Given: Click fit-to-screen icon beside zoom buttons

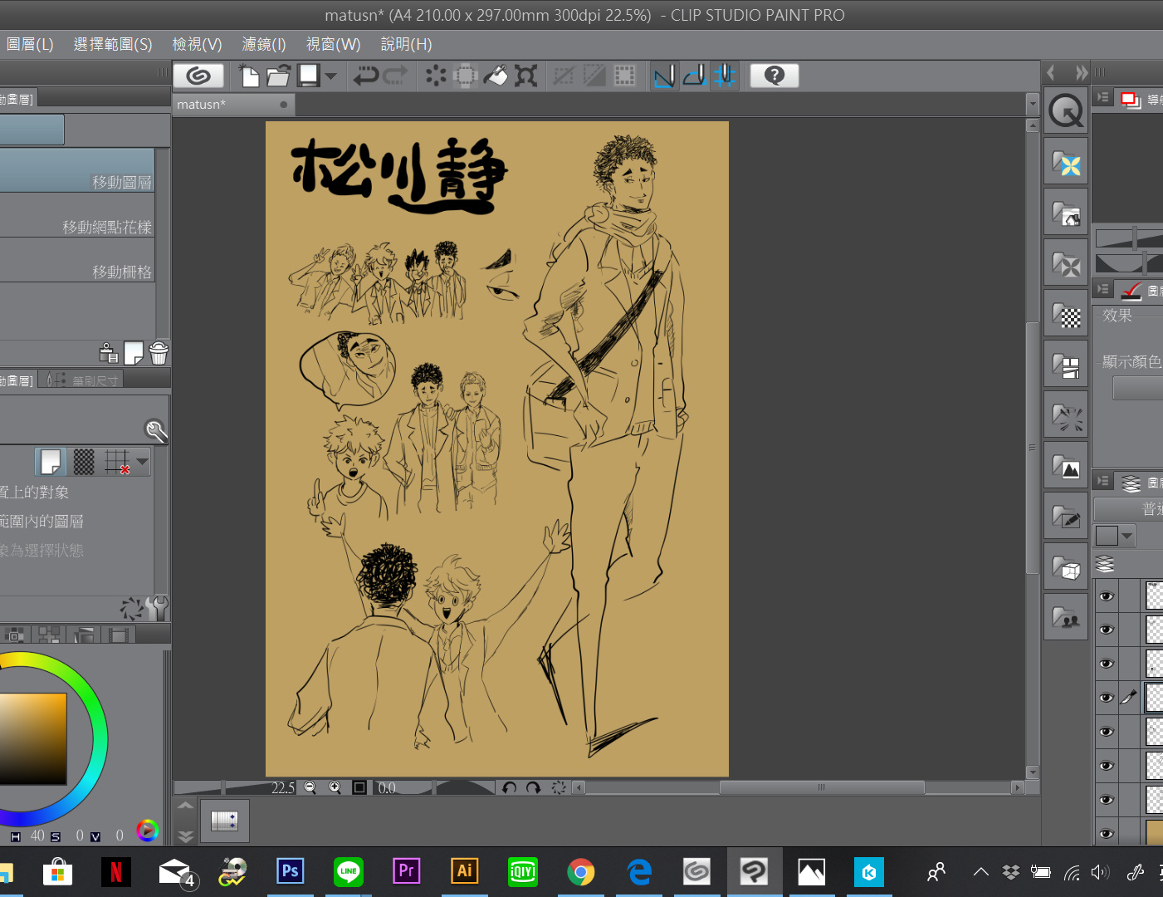Looking at the screenshot, I should click(359, 787).
